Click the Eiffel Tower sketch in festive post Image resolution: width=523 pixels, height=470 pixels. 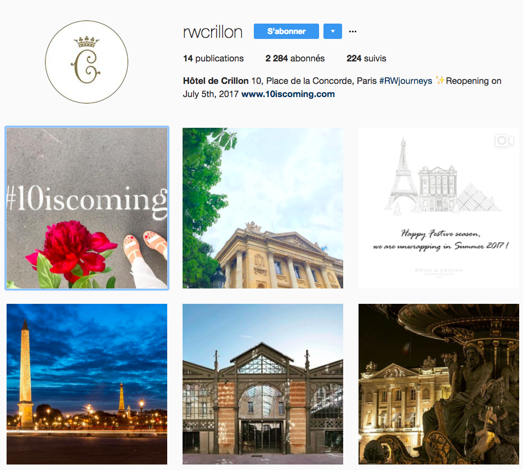point(401,176)
